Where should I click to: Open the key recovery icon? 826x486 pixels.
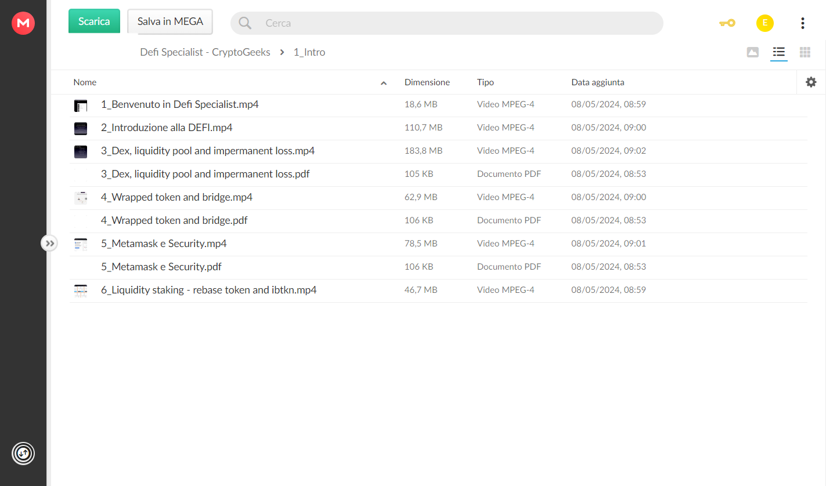(727, 23)
